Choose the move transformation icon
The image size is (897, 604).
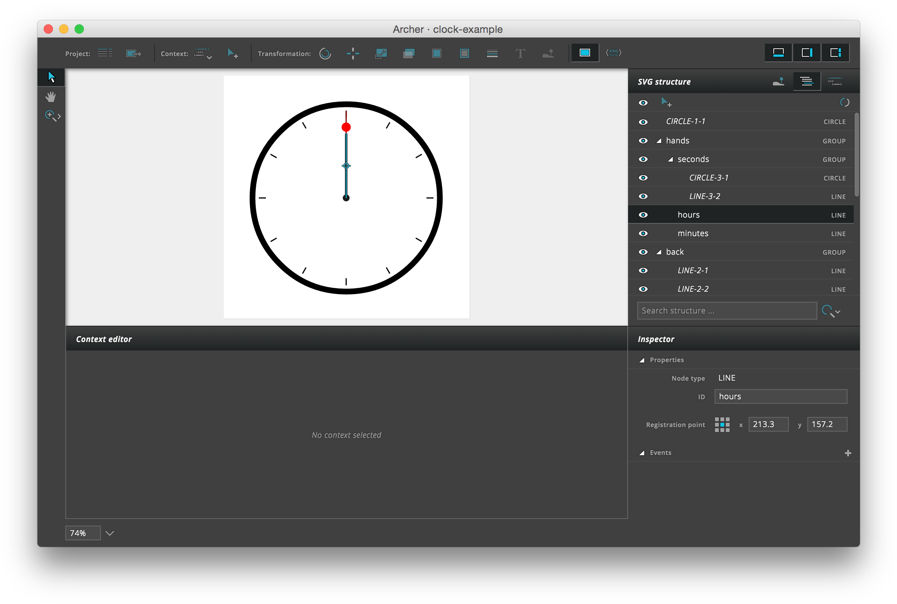[x=353, y=53]
